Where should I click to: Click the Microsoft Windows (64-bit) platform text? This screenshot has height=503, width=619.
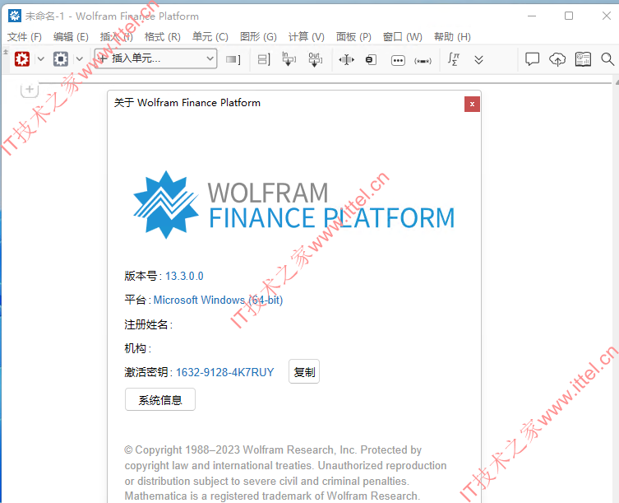tap(219, 300)
